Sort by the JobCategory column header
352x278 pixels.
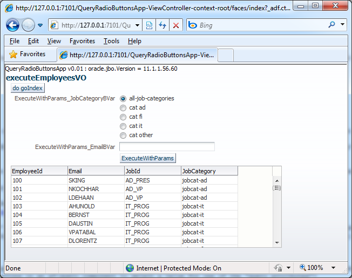(x=209, y=171)
